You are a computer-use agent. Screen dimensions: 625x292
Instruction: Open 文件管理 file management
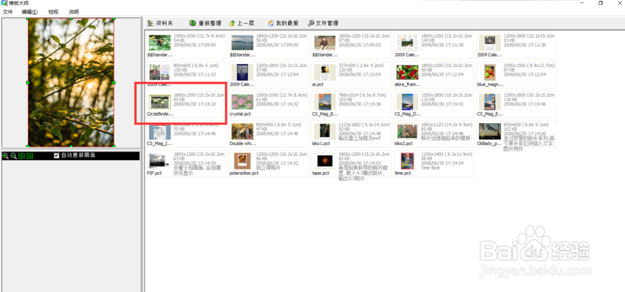[x=323, y=23]
